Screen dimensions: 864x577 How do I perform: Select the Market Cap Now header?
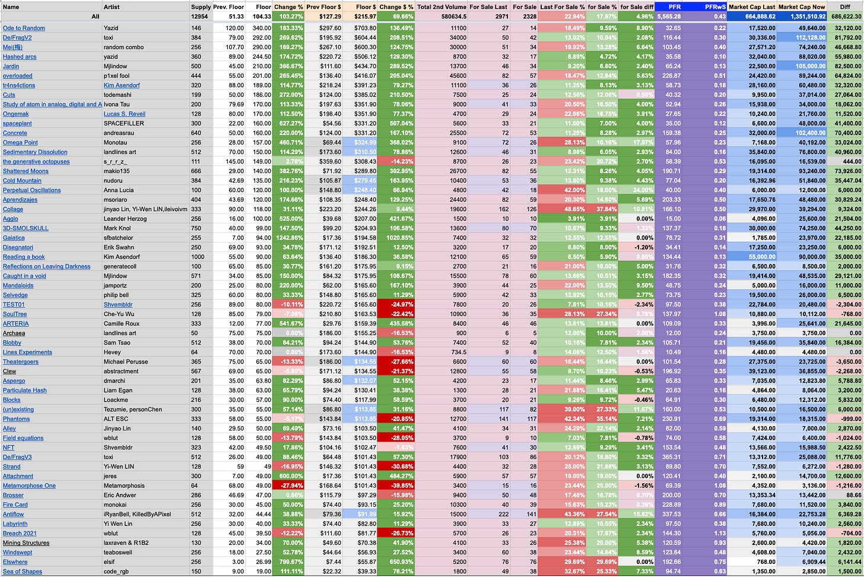tap(802, 7)
